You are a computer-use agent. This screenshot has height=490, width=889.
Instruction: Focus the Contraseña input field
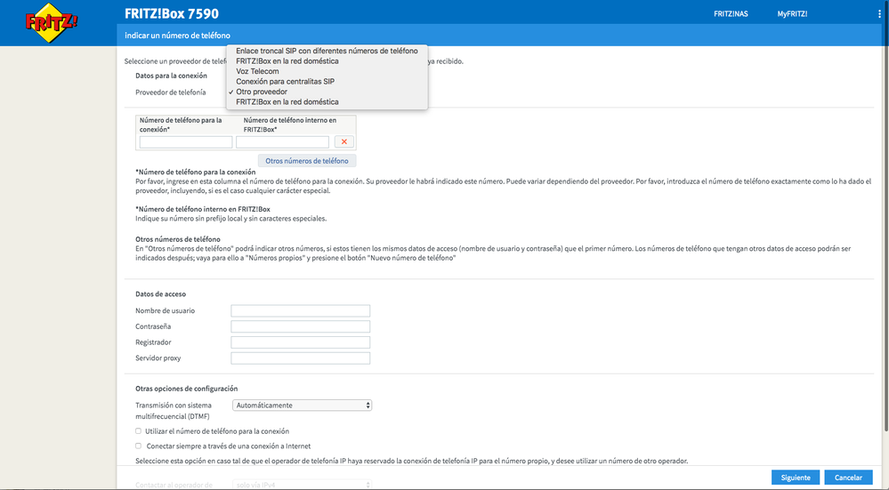[300, 326]
